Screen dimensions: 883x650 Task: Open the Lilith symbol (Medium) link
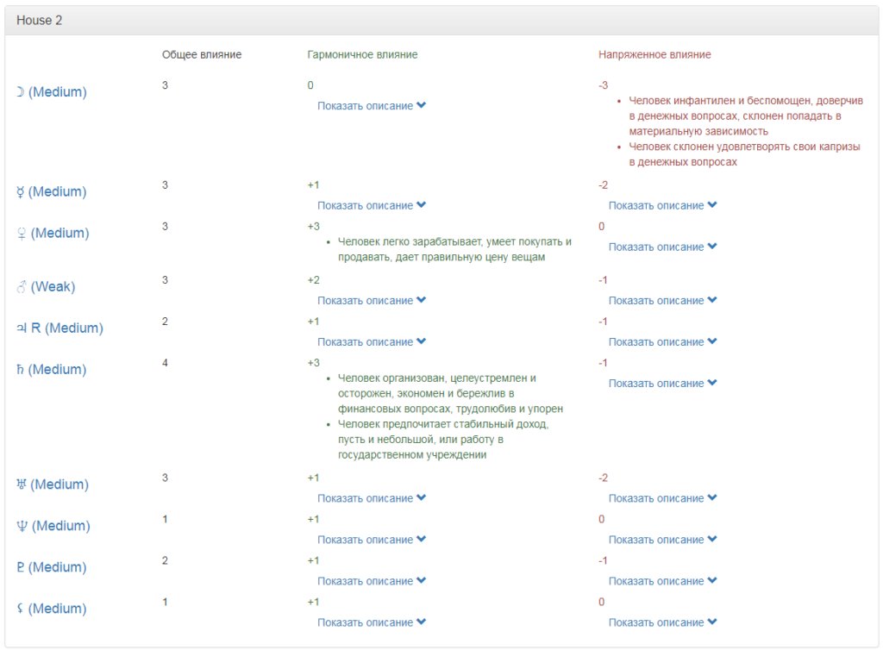tap(52, 609)
